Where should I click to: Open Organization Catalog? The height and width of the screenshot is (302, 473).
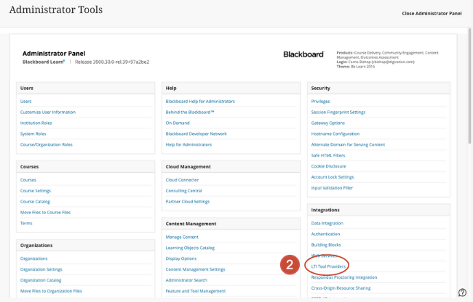41,280
